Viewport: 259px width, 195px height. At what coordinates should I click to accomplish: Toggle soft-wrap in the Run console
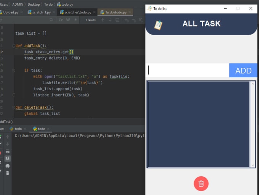8,151
